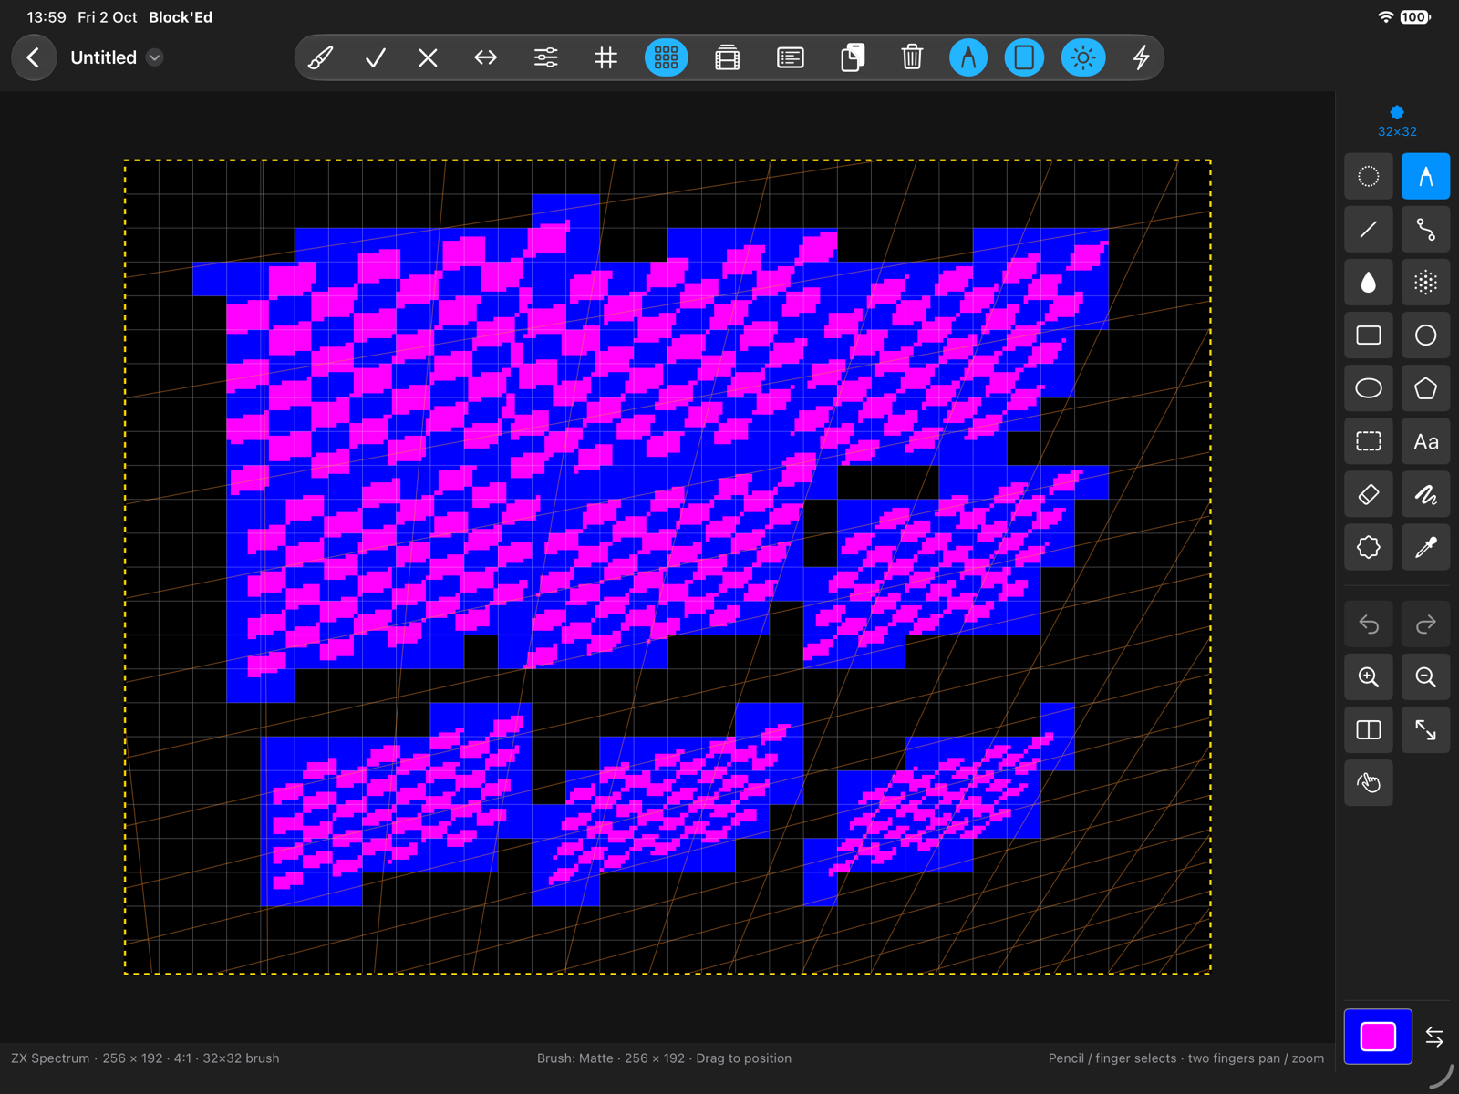Image resolution: width=1459 pixels, height=1094 pixels.
Task: Confirm the brush with the checkmark icon
Action: (x=375, y=57)
